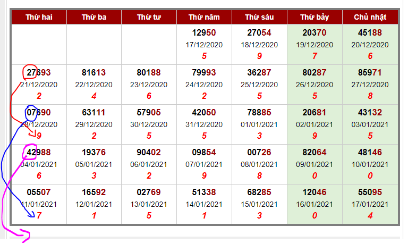Click the date 16/01/2021
408x243 pixels.
[314, 205]
